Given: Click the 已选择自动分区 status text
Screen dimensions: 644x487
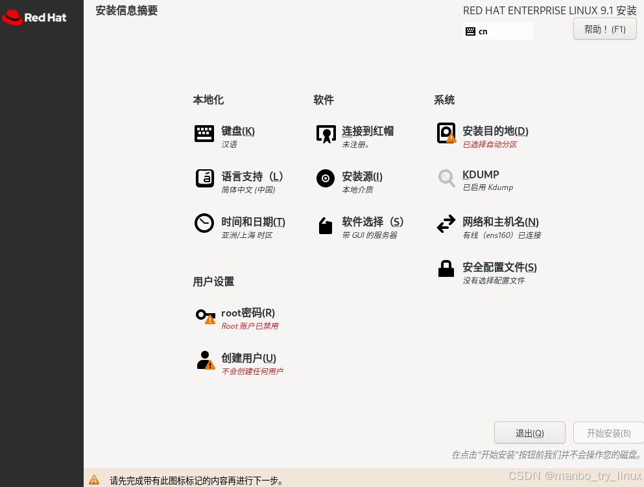Looking at the screenshot, I should (490, 145).
